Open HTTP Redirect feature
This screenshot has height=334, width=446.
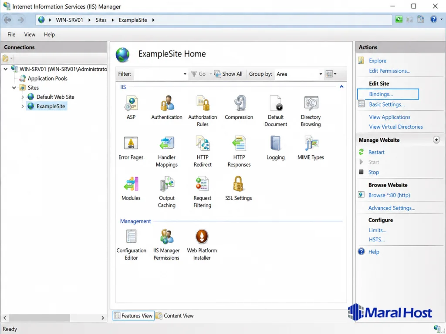click(x=203, y=151)
